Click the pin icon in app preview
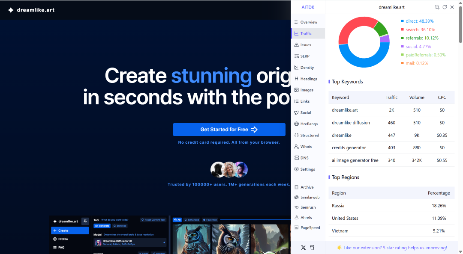 click(x=85, y=221)
